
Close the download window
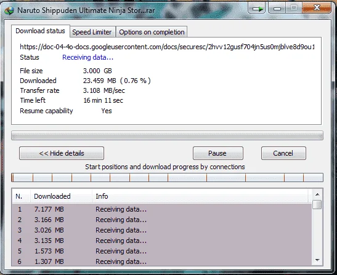317,8
